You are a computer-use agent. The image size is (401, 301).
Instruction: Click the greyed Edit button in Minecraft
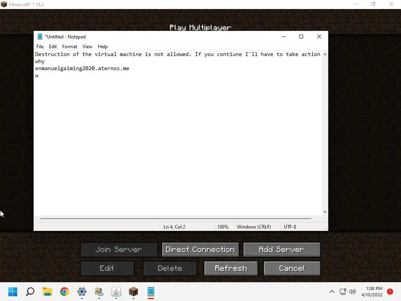click(107, 268)
